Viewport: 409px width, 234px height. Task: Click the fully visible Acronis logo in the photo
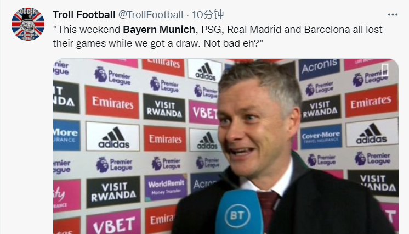coord(319,69)
